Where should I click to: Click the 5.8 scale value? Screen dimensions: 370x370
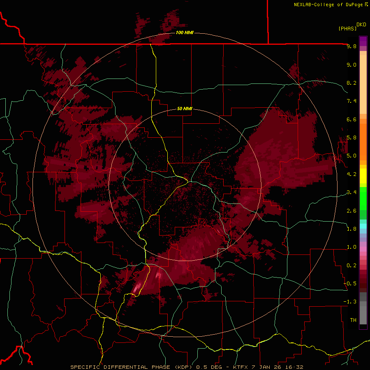click(x=351, y=138)
